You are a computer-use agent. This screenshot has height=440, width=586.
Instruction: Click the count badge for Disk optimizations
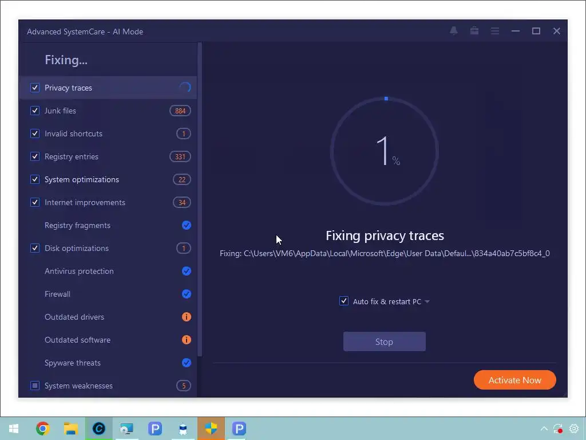(x=184, y=248)
